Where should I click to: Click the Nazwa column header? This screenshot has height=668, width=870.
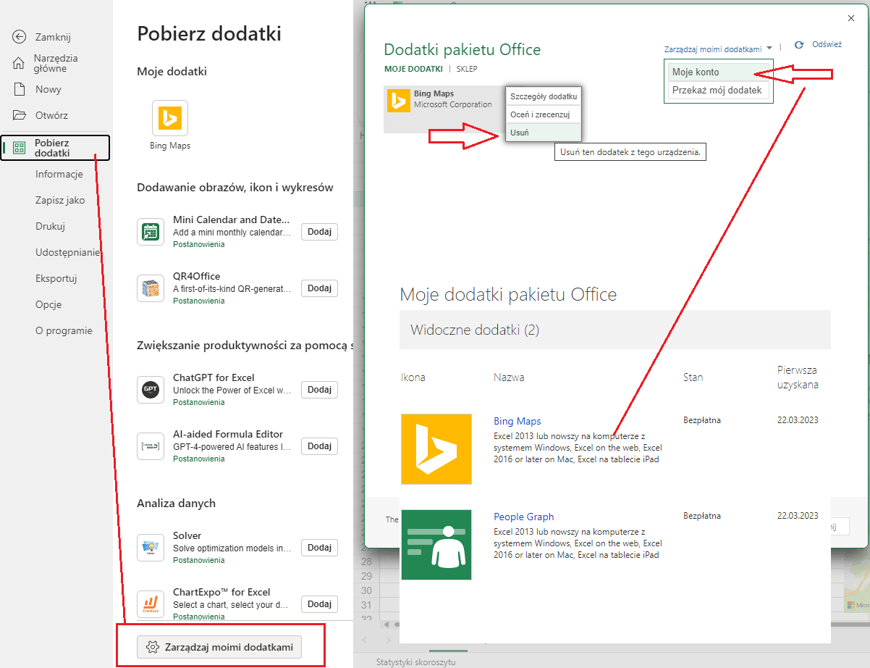click(x=509, y=377)
